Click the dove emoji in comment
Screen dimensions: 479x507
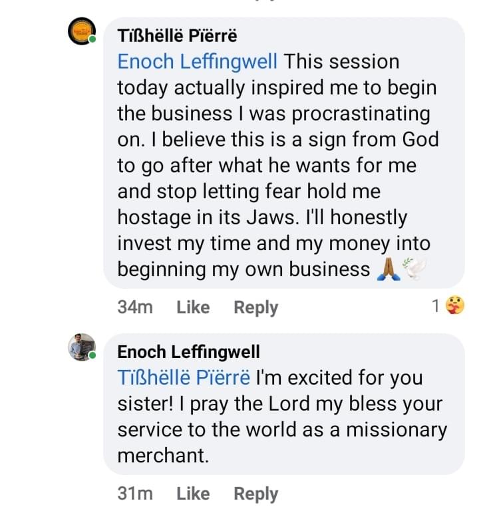pos(414,268)
